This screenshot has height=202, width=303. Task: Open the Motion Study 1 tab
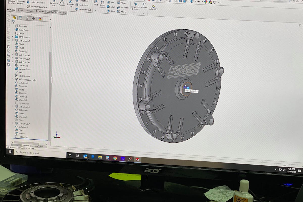tap(38, 146)
